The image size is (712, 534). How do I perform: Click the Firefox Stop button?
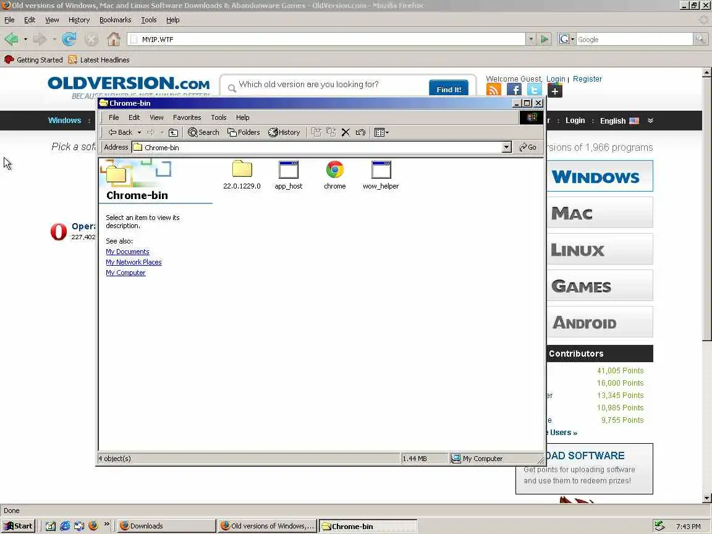click(x=91, y=40)
